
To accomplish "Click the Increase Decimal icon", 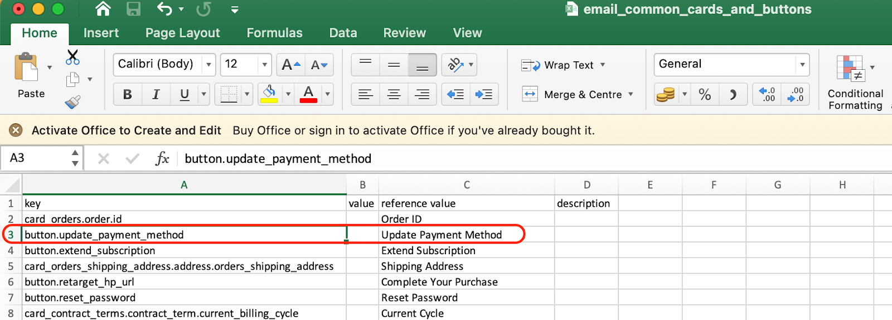I will 767,94.
